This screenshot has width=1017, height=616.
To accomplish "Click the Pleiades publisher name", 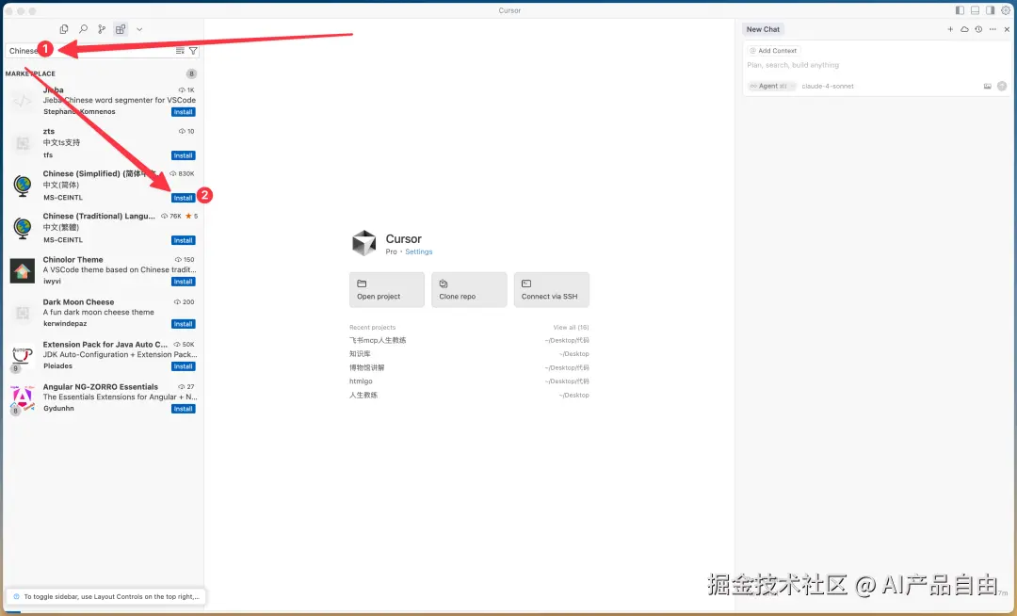I will tap(57, 366).
